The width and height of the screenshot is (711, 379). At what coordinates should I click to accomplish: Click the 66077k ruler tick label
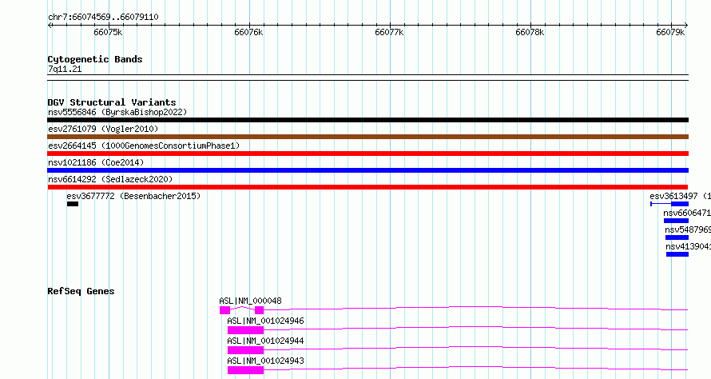tap(389, 32)
